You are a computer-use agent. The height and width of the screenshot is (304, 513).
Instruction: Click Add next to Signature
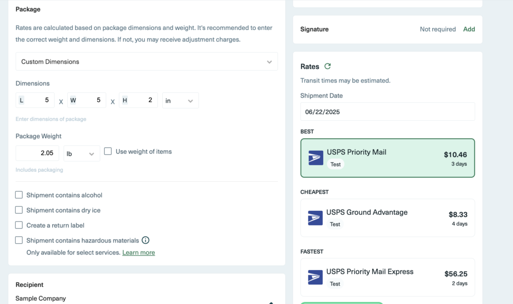(x=469, y=29)
